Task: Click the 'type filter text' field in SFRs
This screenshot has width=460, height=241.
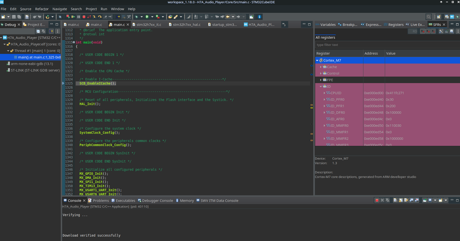Action: pyautogui.click(x=387, y=45)
